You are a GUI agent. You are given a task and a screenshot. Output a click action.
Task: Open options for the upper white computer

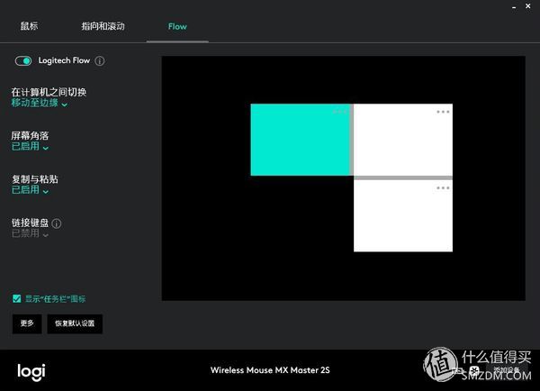443,112
